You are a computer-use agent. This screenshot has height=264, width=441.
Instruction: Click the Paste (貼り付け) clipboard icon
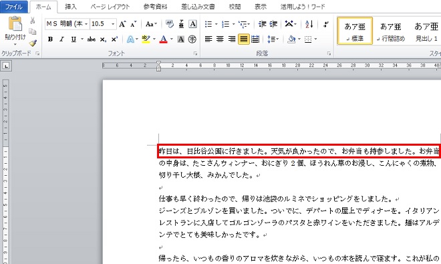tap(15, 23)
